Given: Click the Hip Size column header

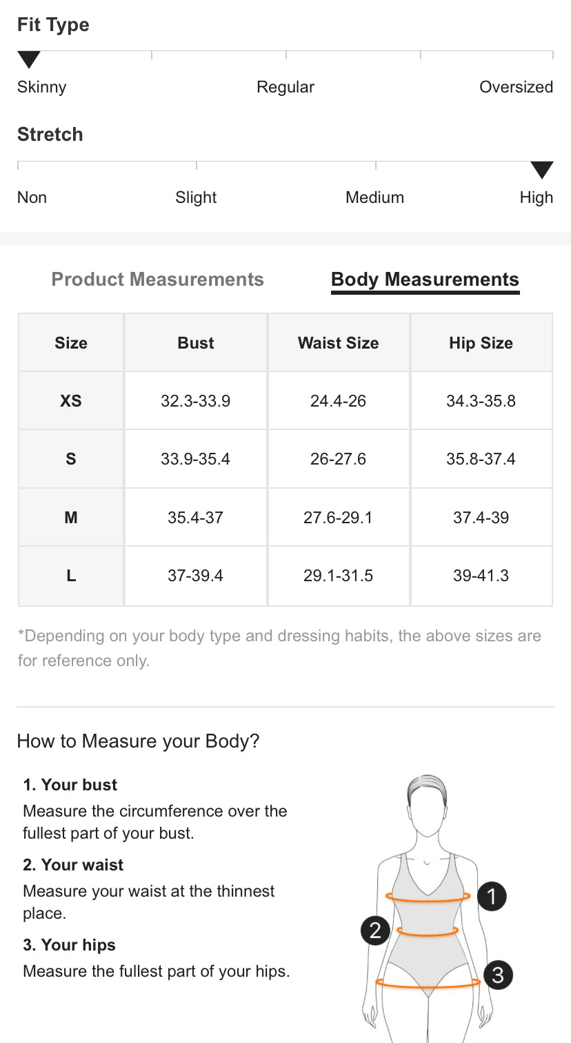Looking at the screenshot, I should 481,343.
